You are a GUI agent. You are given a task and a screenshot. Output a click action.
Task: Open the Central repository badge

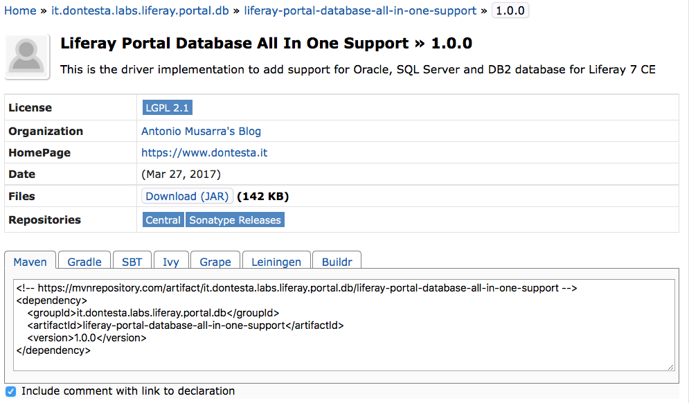tap(163, 220)
